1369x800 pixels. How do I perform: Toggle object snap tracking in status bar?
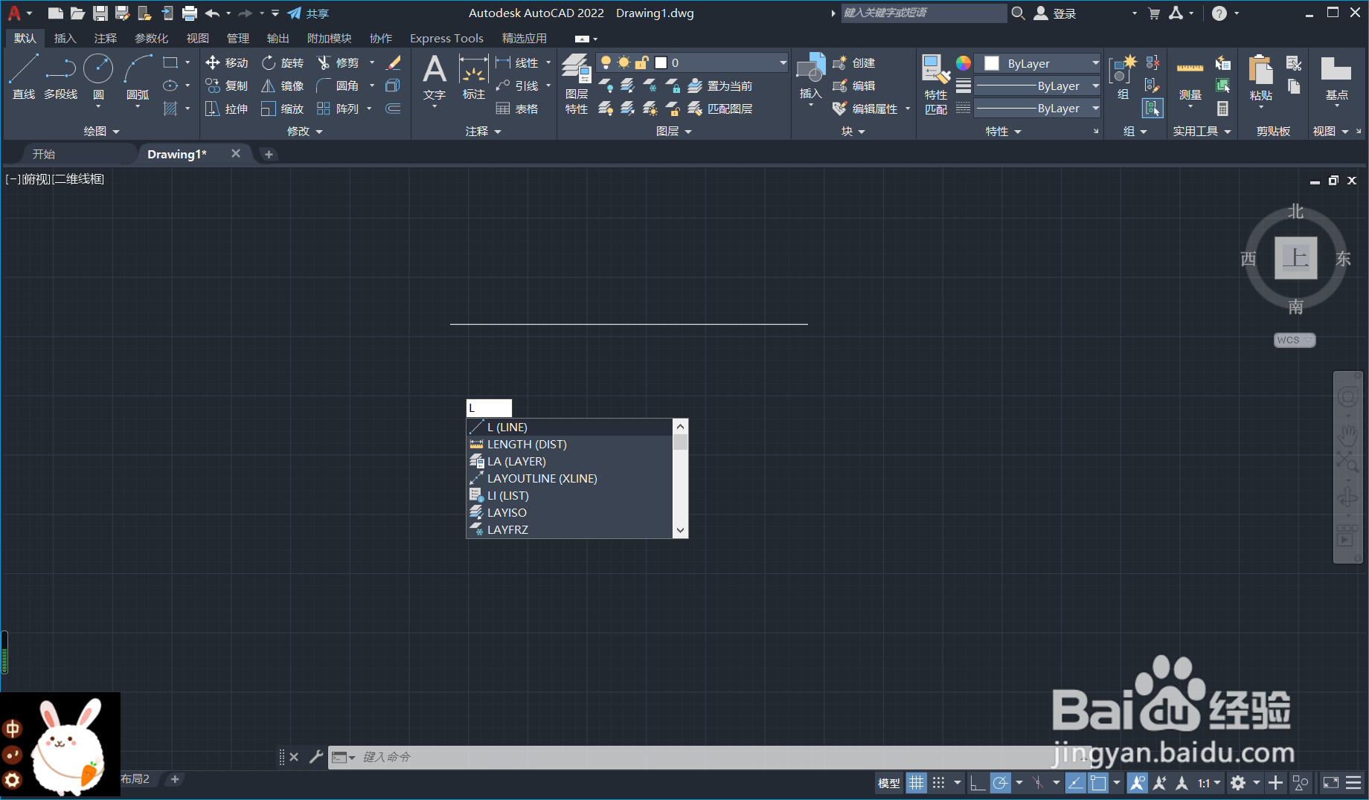point(1075,783)
